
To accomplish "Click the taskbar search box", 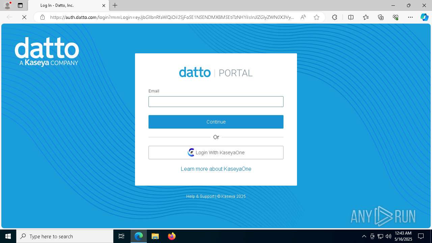I will 65,236.
